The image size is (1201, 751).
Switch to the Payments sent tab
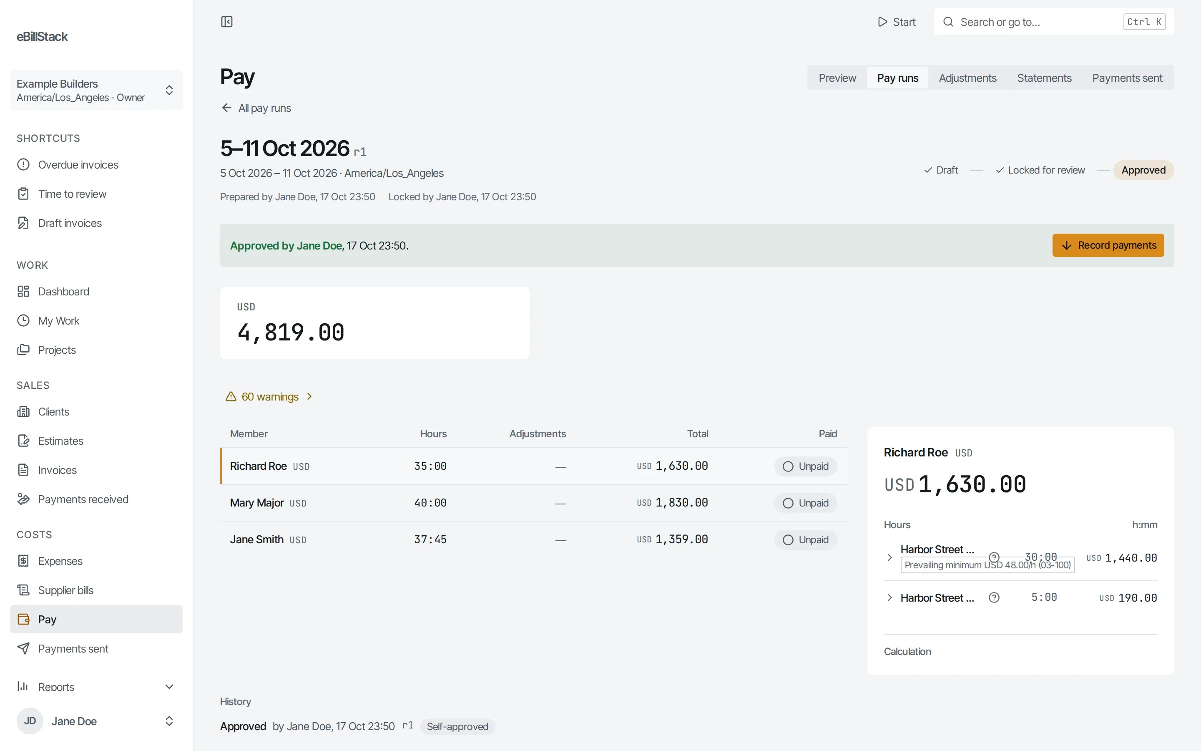pos(1127,78)
